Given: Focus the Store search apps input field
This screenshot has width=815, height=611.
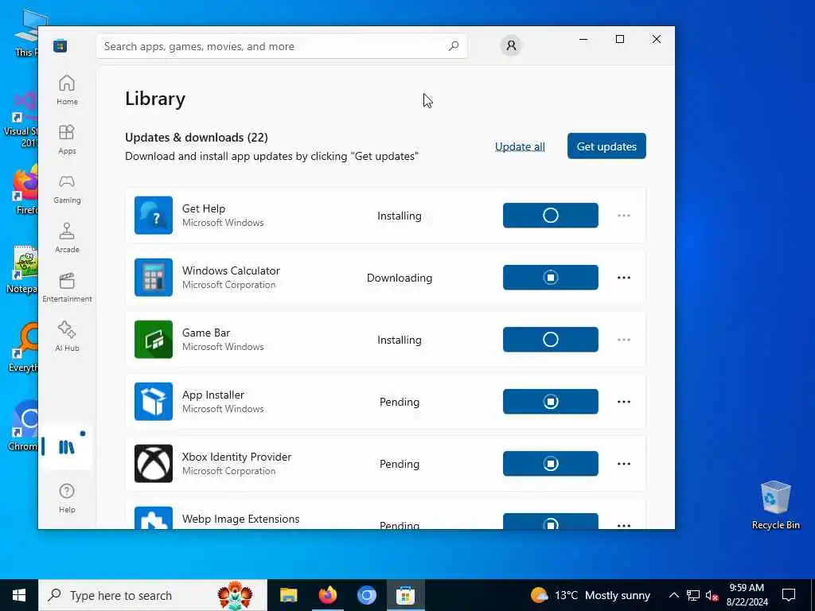Looking at the screenshot, I should coord(282,46).
